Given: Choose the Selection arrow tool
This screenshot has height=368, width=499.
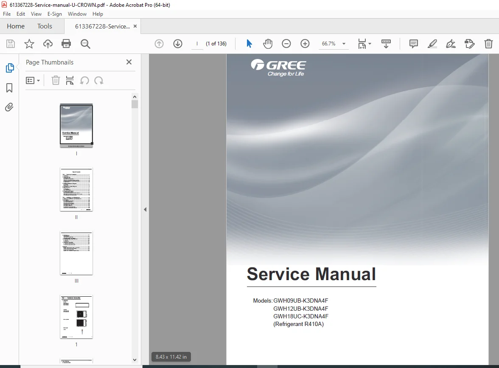Looking at the screenshot, I should tap(249, 44).
